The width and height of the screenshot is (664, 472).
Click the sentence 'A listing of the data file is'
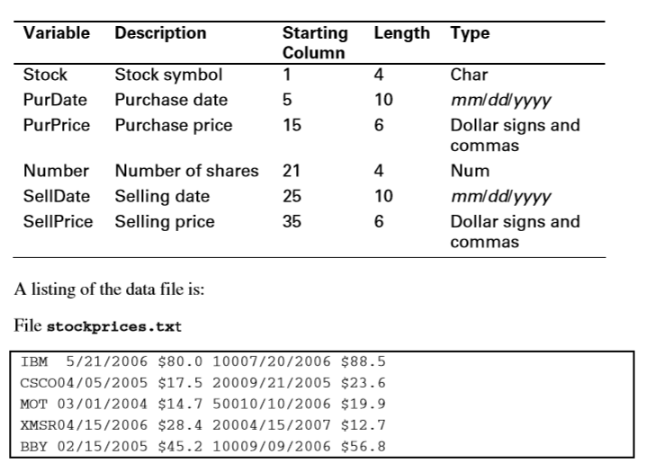[x=112, y=289]
